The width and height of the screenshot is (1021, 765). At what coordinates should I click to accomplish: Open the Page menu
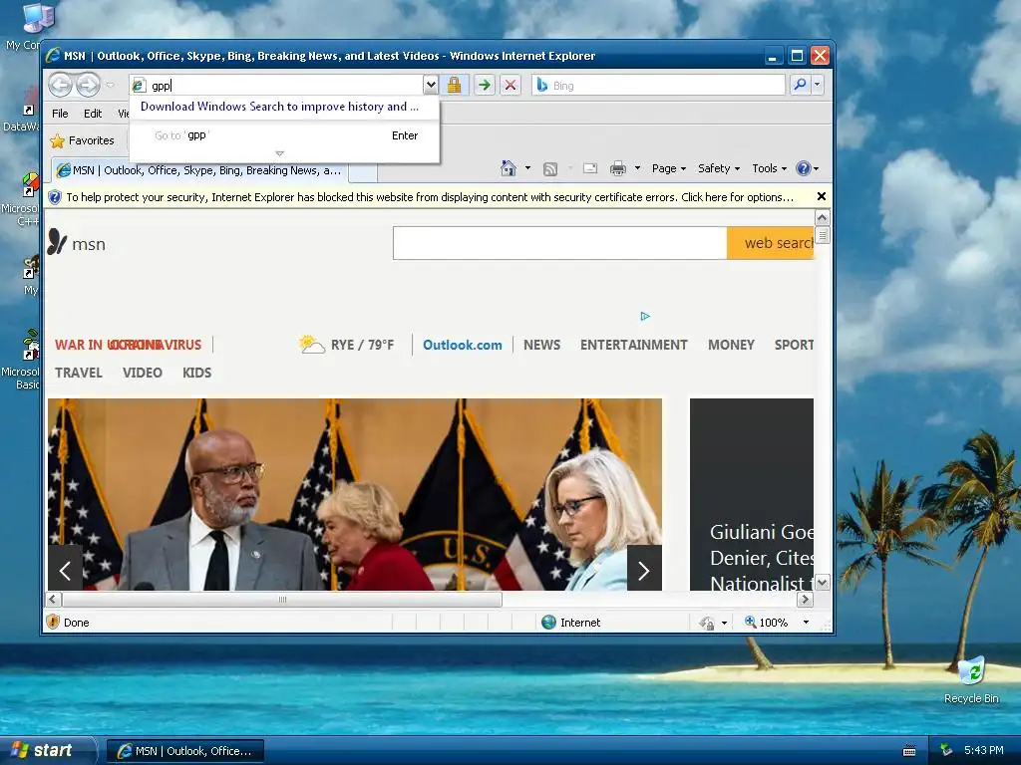click(x=669, y=168)
